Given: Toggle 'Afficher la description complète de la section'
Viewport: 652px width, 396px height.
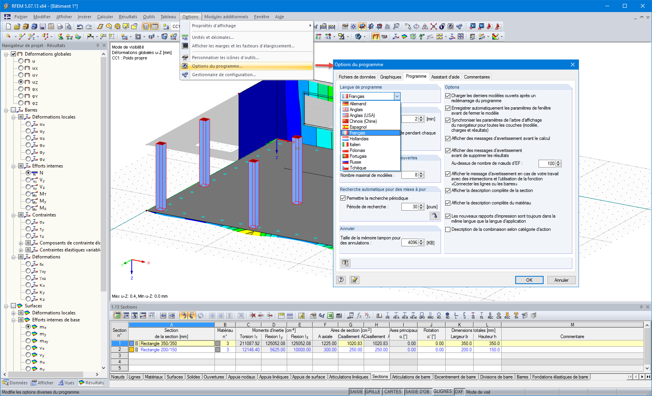Looking at the screenshot, I should pos(448,190).
